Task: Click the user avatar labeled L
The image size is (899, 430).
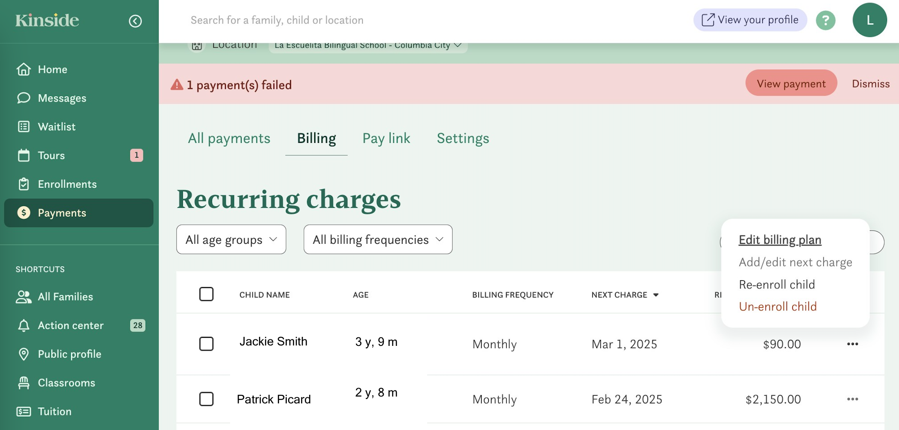Action: [869, 20]
